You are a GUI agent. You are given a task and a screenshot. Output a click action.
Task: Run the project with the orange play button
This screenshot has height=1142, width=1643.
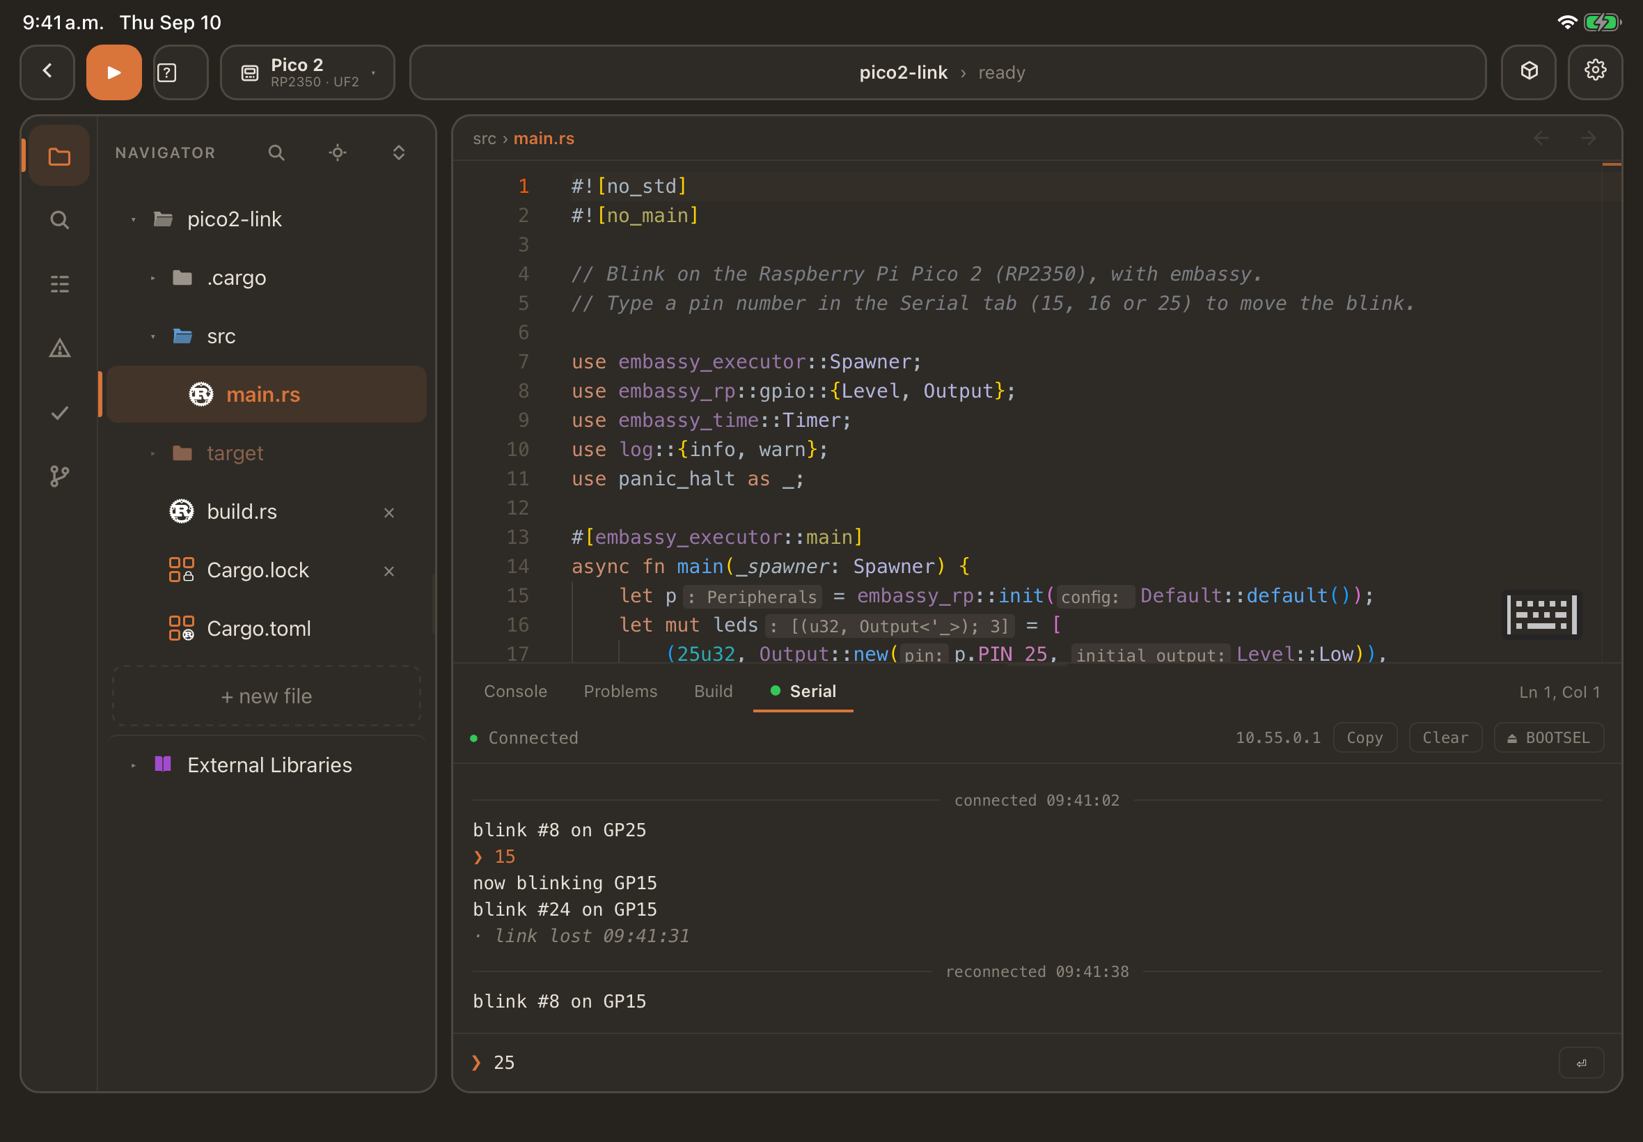[113, 72]
